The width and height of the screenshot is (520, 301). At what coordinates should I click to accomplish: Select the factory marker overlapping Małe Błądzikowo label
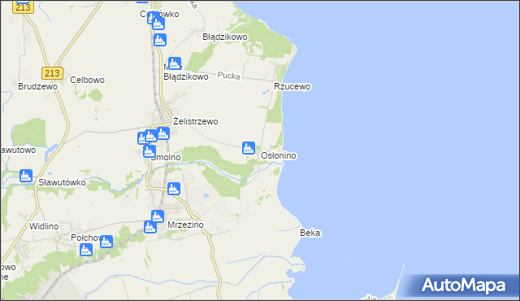click(x=175, y=63)
